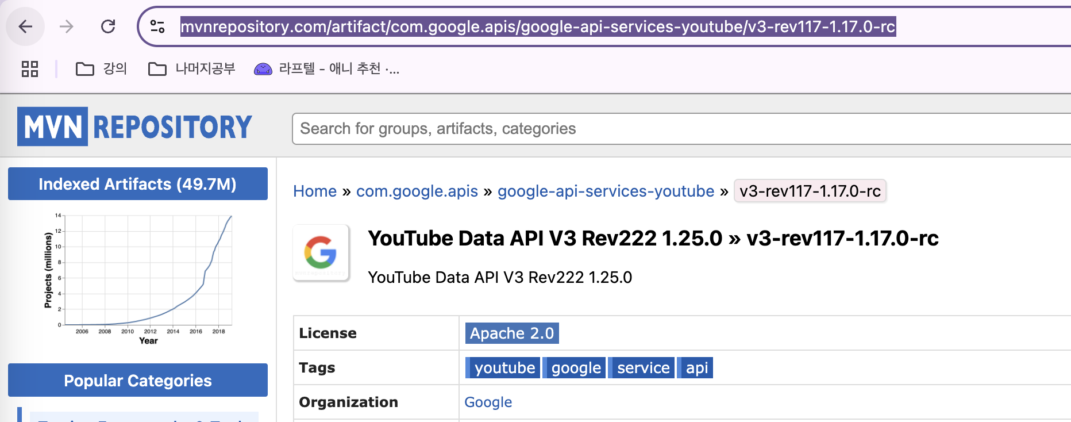1071x422 pixels.
Task: Open the 강의 bookmark folder
Action: coord(101,69)
